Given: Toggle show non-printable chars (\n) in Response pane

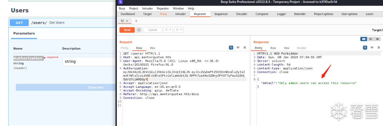Looking at the screenshot, I should [x=372, y=47].
